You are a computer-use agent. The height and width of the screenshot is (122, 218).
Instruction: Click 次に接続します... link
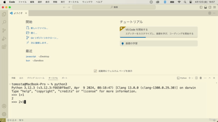tap(40, 43)
